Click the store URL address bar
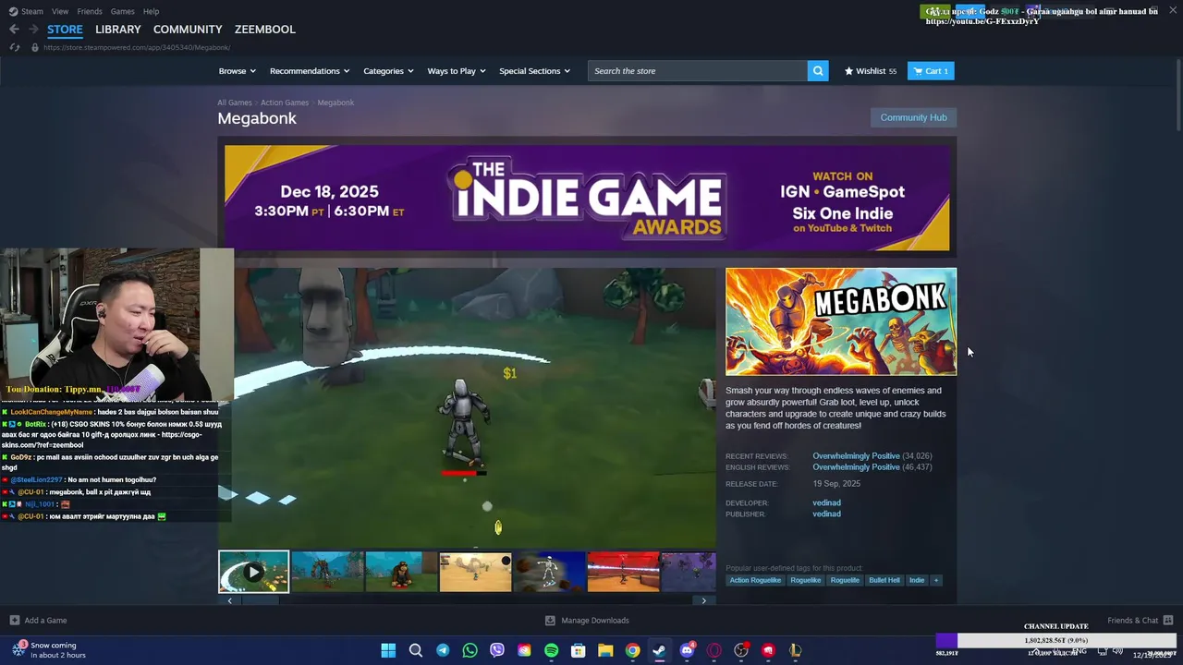 click(x=137, y=47)
